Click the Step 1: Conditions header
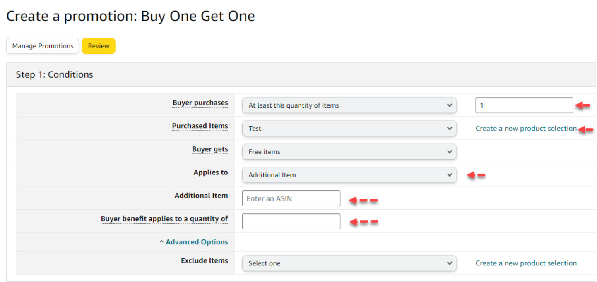Viewport: 597px width, 282px height. click(x=55, y=75)
